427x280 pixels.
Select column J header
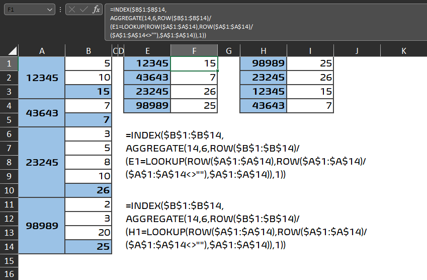pyautogui.click(x=357, y=51)
